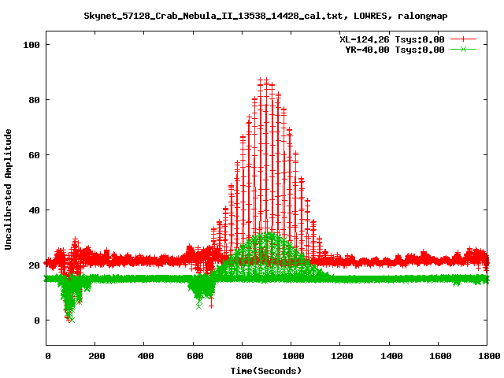The width and height of the screenshot is (504, 378).
Task: Click the YR-40.00 Tsys:0.00 legend label
Action: (x=395, y=49)
